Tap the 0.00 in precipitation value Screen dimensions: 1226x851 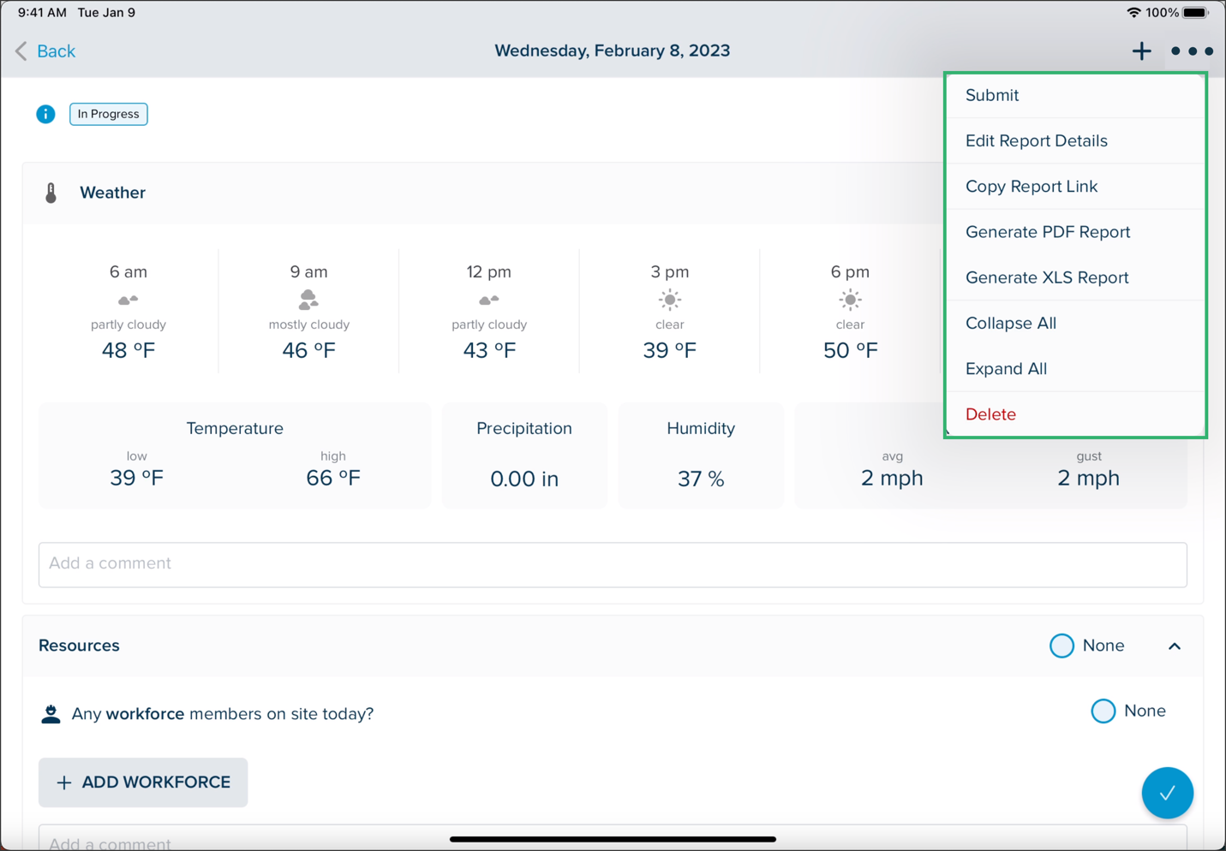point(524,479)
